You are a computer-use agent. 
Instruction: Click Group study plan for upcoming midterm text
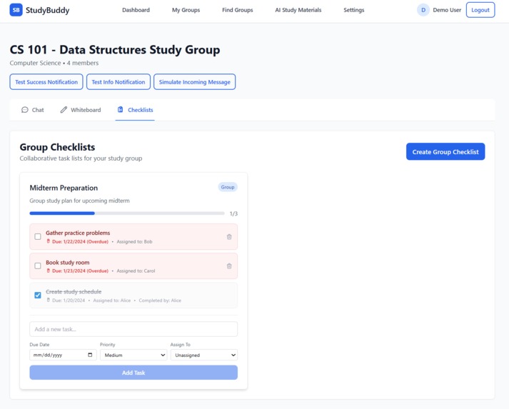tap(79, 201)
